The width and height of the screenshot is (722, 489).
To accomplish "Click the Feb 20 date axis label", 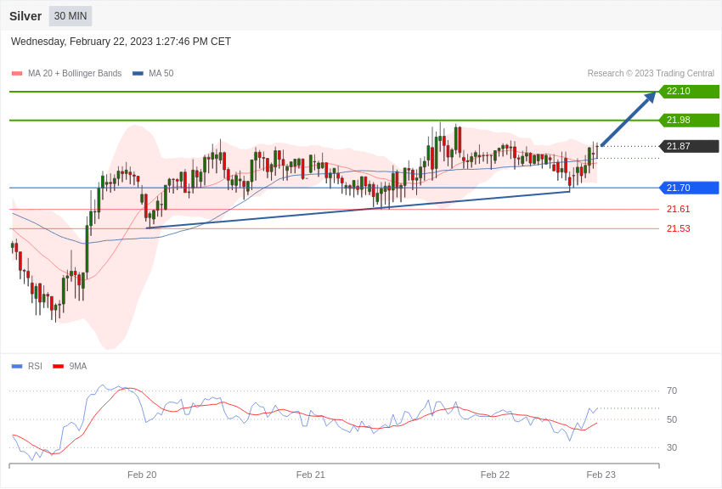I will [x=142, y=475].
